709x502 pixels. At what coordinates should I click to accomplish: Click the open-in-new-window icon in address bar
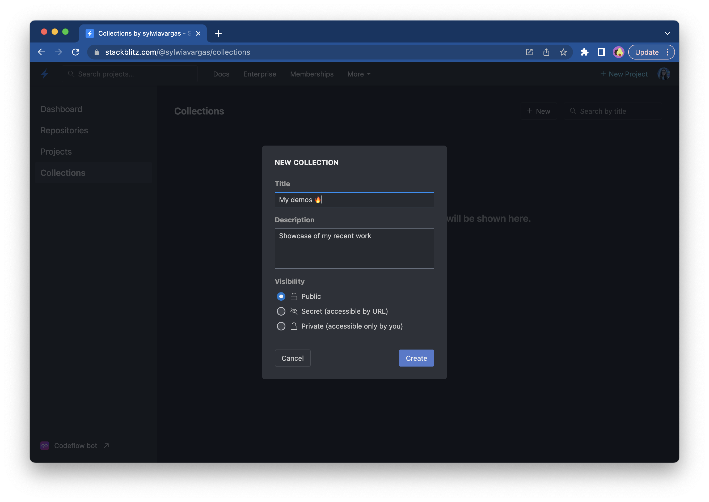tap(529, 52)
